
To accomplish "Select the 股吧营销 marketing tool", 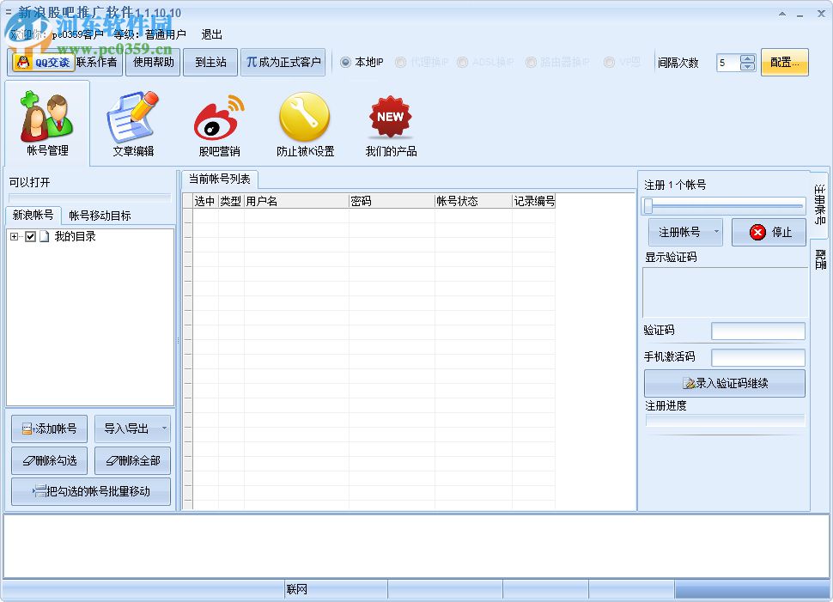I will pyautogui.click(x=218, y=122).
